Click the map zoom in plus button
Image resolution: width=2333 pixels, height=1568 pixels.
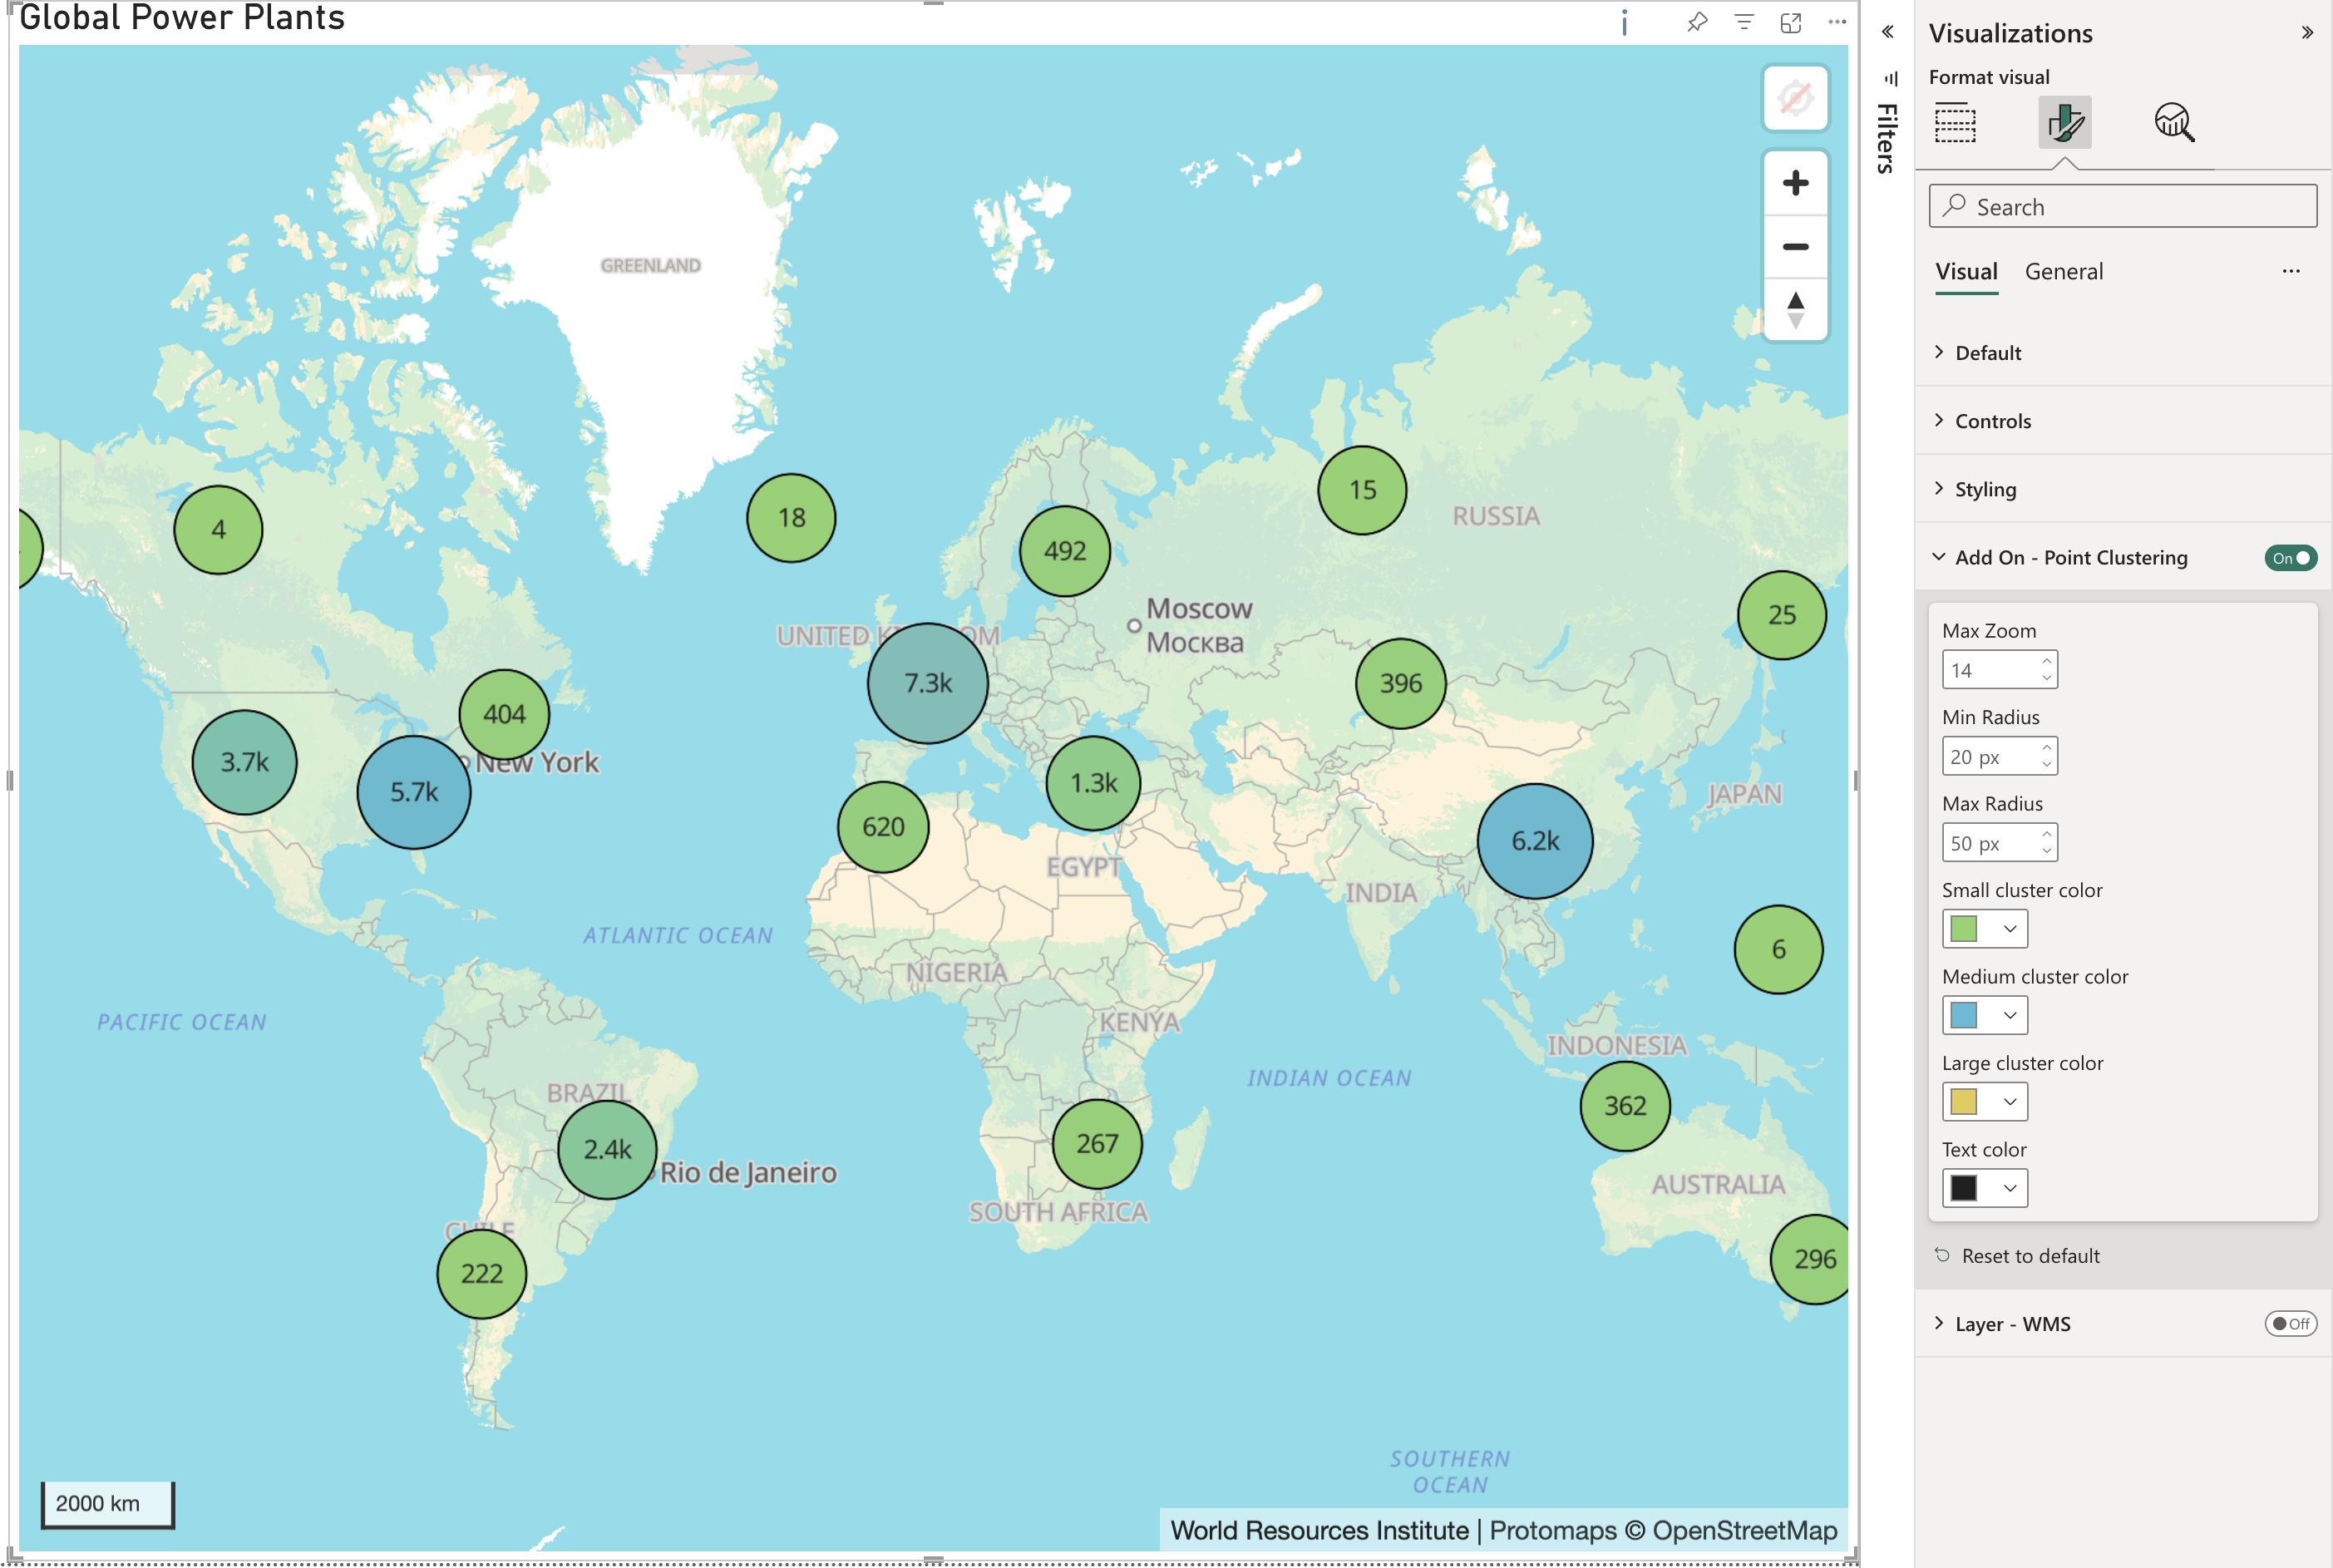coord(1795,183)
